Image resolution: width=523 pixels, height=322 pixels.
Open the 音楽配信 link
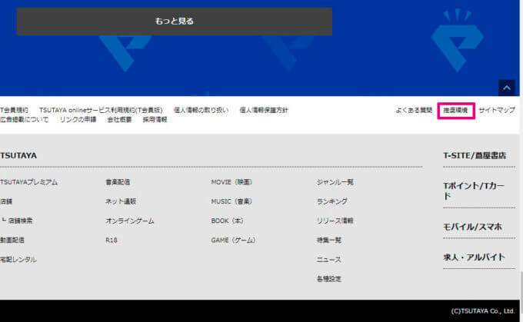click(x=118, y=182)
